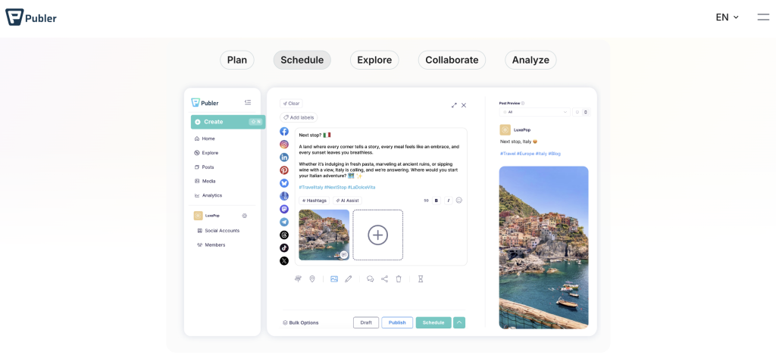
Task: Open the Post Preview 'All' dropdown
Action: pyautogui.click(x=534, y=112)
